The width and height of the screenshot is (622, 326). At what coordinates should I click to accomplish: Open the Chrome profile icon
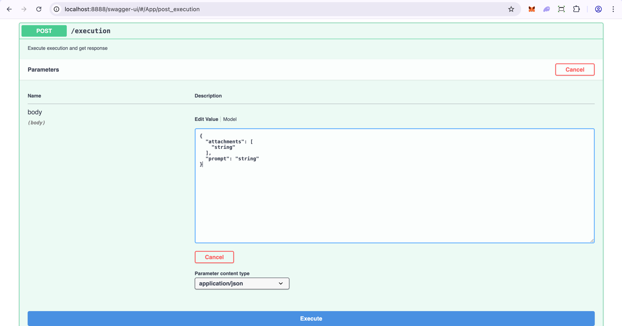pos(598,9)
